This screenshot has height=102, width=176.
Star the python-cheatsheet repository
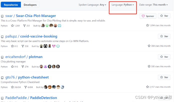coord(164,77)
